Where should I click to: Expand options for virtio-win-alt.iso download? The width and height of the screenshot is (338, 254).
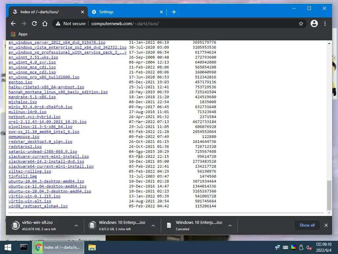pos(76,226)
